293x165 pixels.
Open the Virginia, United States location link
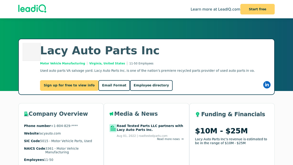[107, 63]
